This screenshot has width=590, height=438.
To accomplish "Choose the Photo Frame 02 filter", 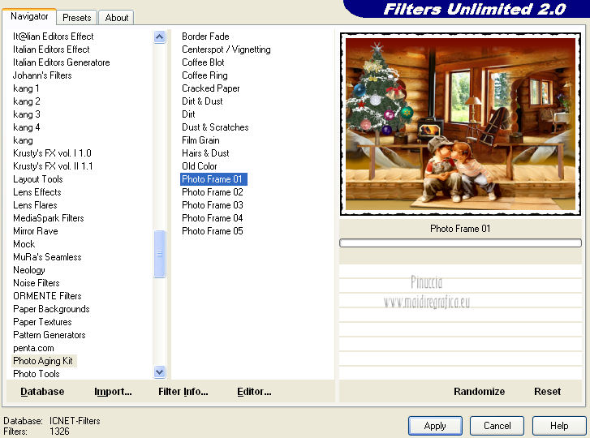I will (x=212, y=192).
